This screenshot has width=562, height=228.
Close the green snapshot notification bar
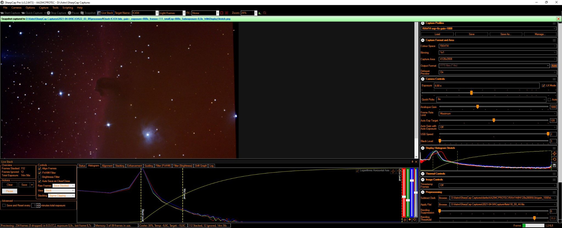pos(558,19)
